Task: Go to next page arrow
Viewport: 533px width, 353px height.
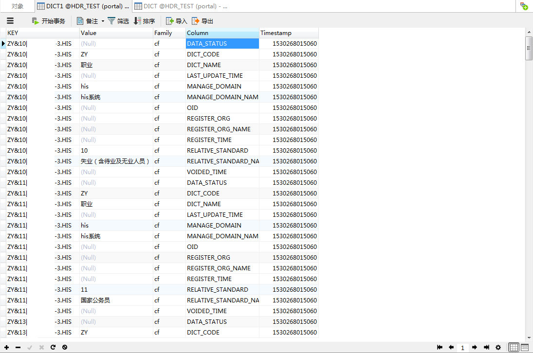Action: [x=475, y=347]
